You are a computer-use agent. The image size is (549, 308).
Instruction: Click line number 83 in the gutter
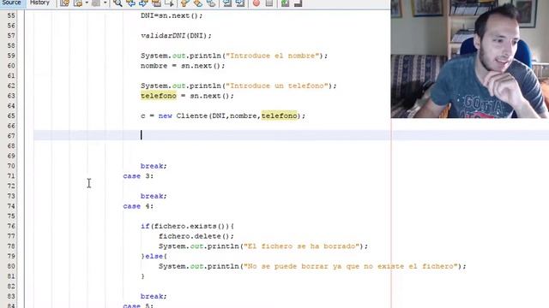coord(11,297)
